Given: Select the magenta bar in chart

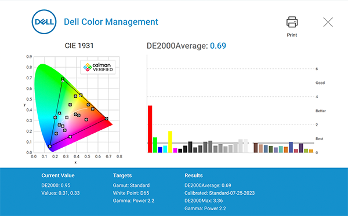Looking at the screenshot, I should pyautogui.click(x=175, y=151).
